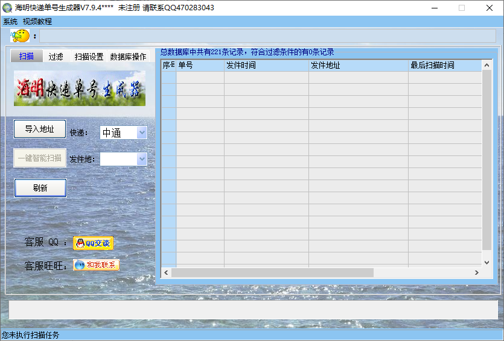This screenshot has width=504, height=341.
Task: Open the 快递 courier dropdown showing 中通
Action: [x=141, y=133]
